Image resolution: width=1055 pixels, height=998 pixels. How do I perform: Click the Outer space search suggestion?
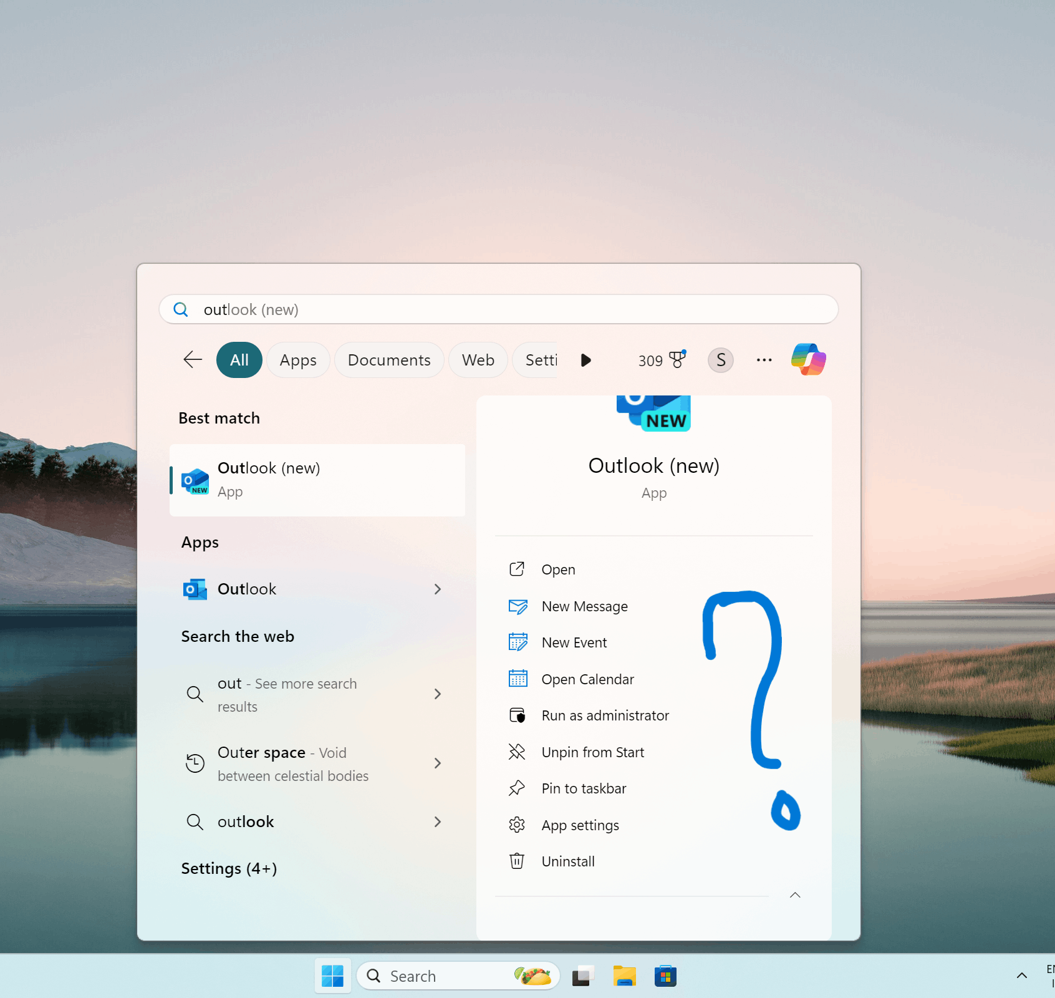[317, 763]
